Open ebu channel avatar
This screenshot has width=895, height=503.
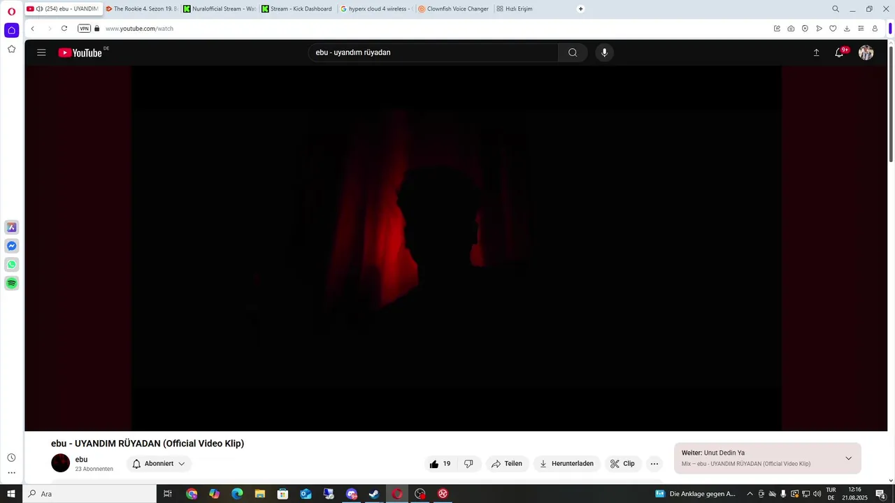click(x=61, y=463)
